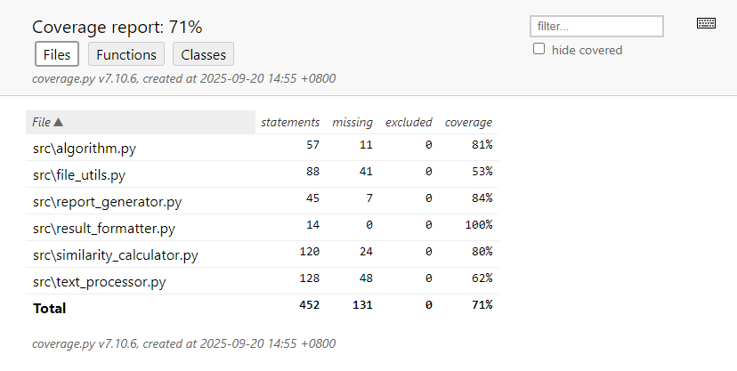
Task: Open src\report_generator.py file link
Action: pos(107,202)
